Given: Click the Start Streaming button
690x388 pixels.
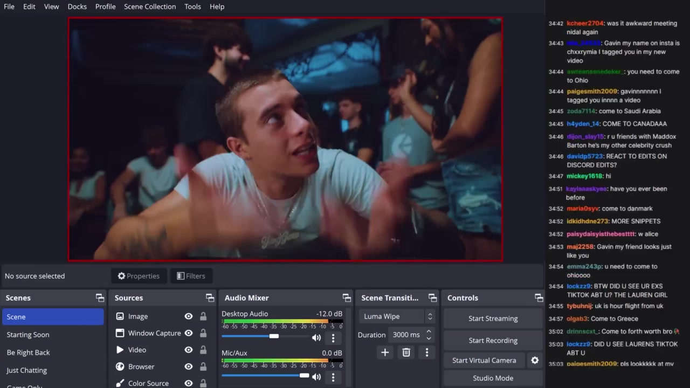Looking at the screenshot, I should pos(493,318).
